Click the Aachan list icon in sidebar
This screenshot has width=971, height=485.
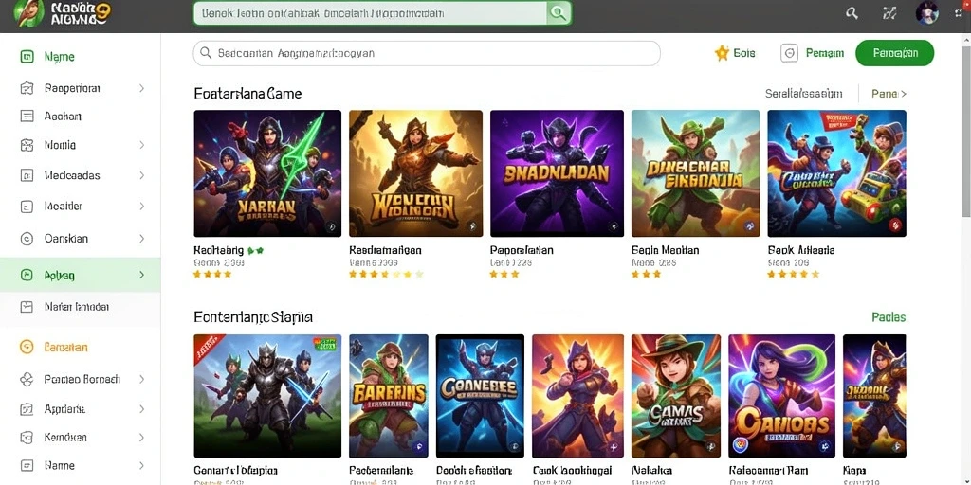click(x=27, y=116)
